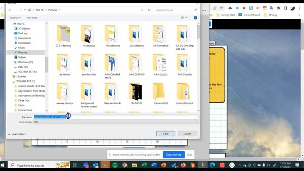Change the folder view layout icon

[182, 18]
